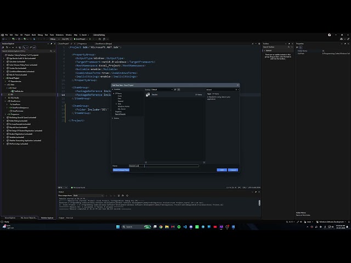The height and width of the screenshot is (263, 351).
Task: Open the Show output from Build dropdown
Action: [x=88, y=196]
